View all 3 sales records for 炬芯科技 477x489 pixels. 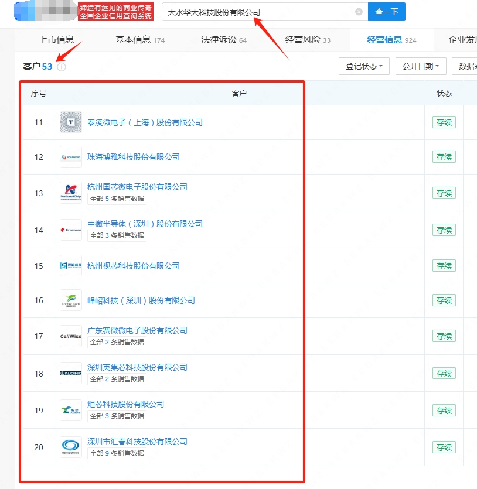click(117, 416)
